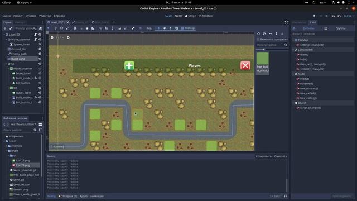Screen dimensions: 357x201
Task: Open the Вид view menu button
Action: [149, 28]
